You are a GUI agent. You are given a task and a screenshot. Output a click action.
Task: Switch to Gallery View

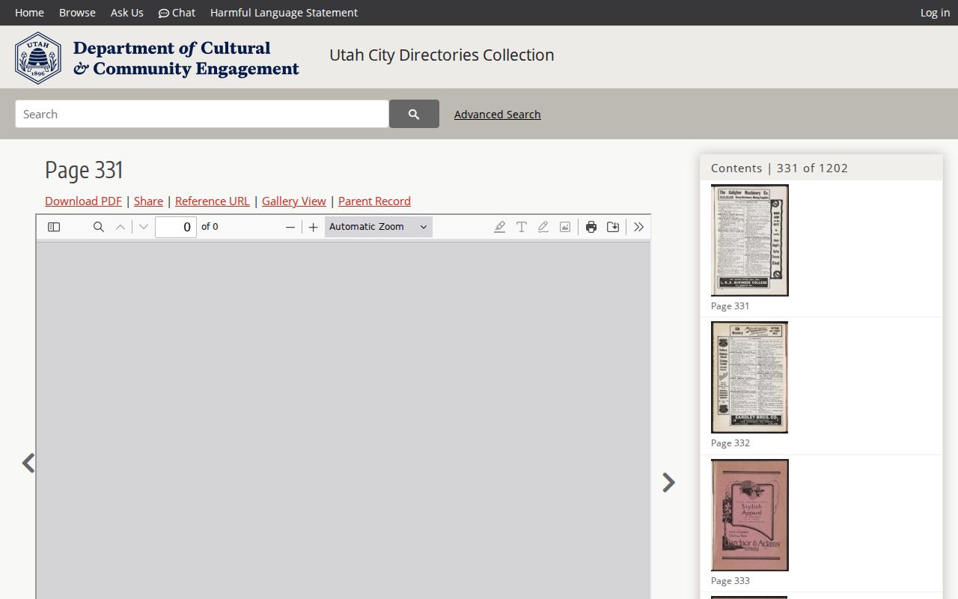pyautogui.click(x=294, y=201)
